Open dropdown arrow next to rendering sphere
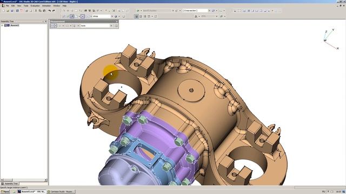346x194 pixels. (x=119, y=16)
